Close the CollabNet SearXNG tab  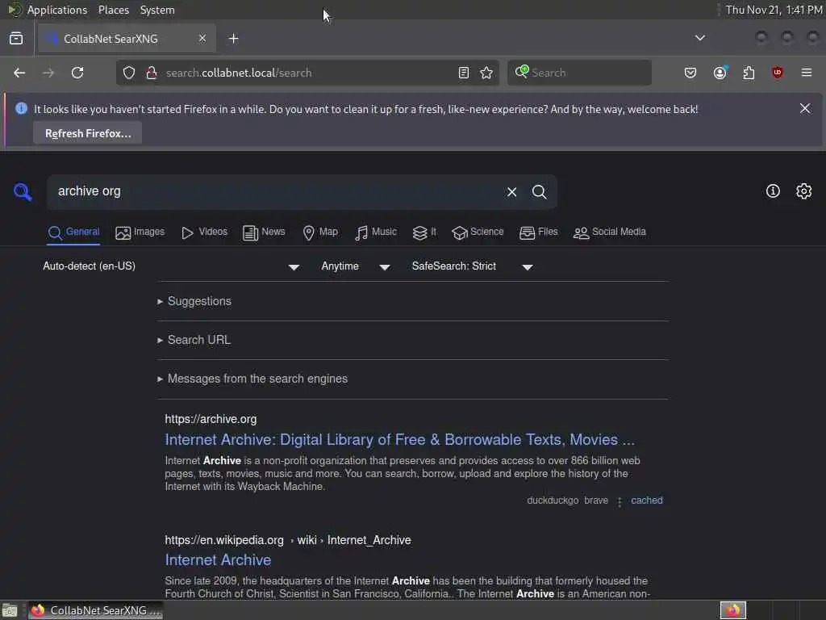point(202,39)
